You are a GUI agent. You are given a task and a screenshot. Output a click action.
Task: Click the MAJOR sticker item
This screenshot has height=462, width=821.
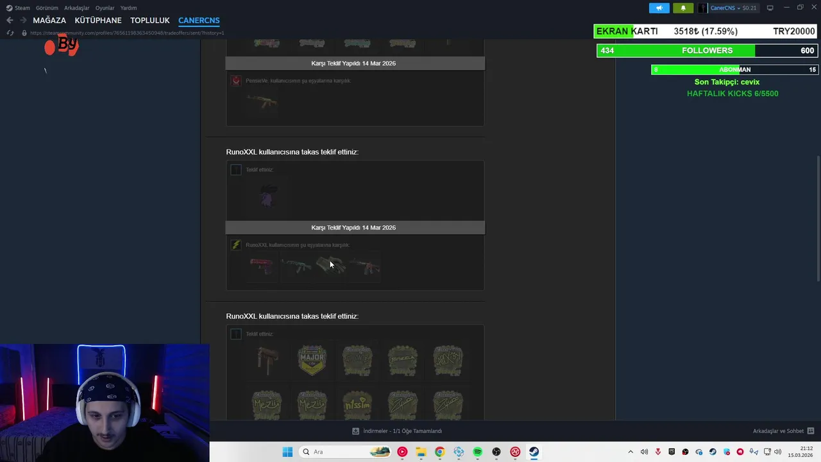pos(312,361)
